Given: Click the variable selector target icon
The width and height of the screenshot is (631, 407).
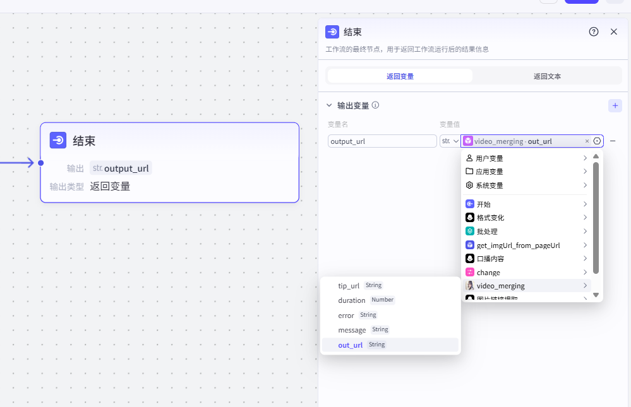Looking at the screenshot, I should pos(597,141).
